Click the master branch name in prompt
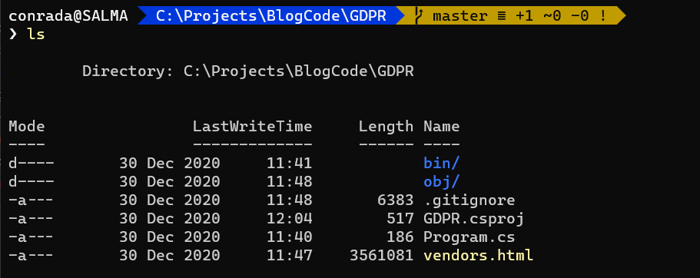Screen dimensions: 700x278 pyautogui.click(x=459, y=16)
